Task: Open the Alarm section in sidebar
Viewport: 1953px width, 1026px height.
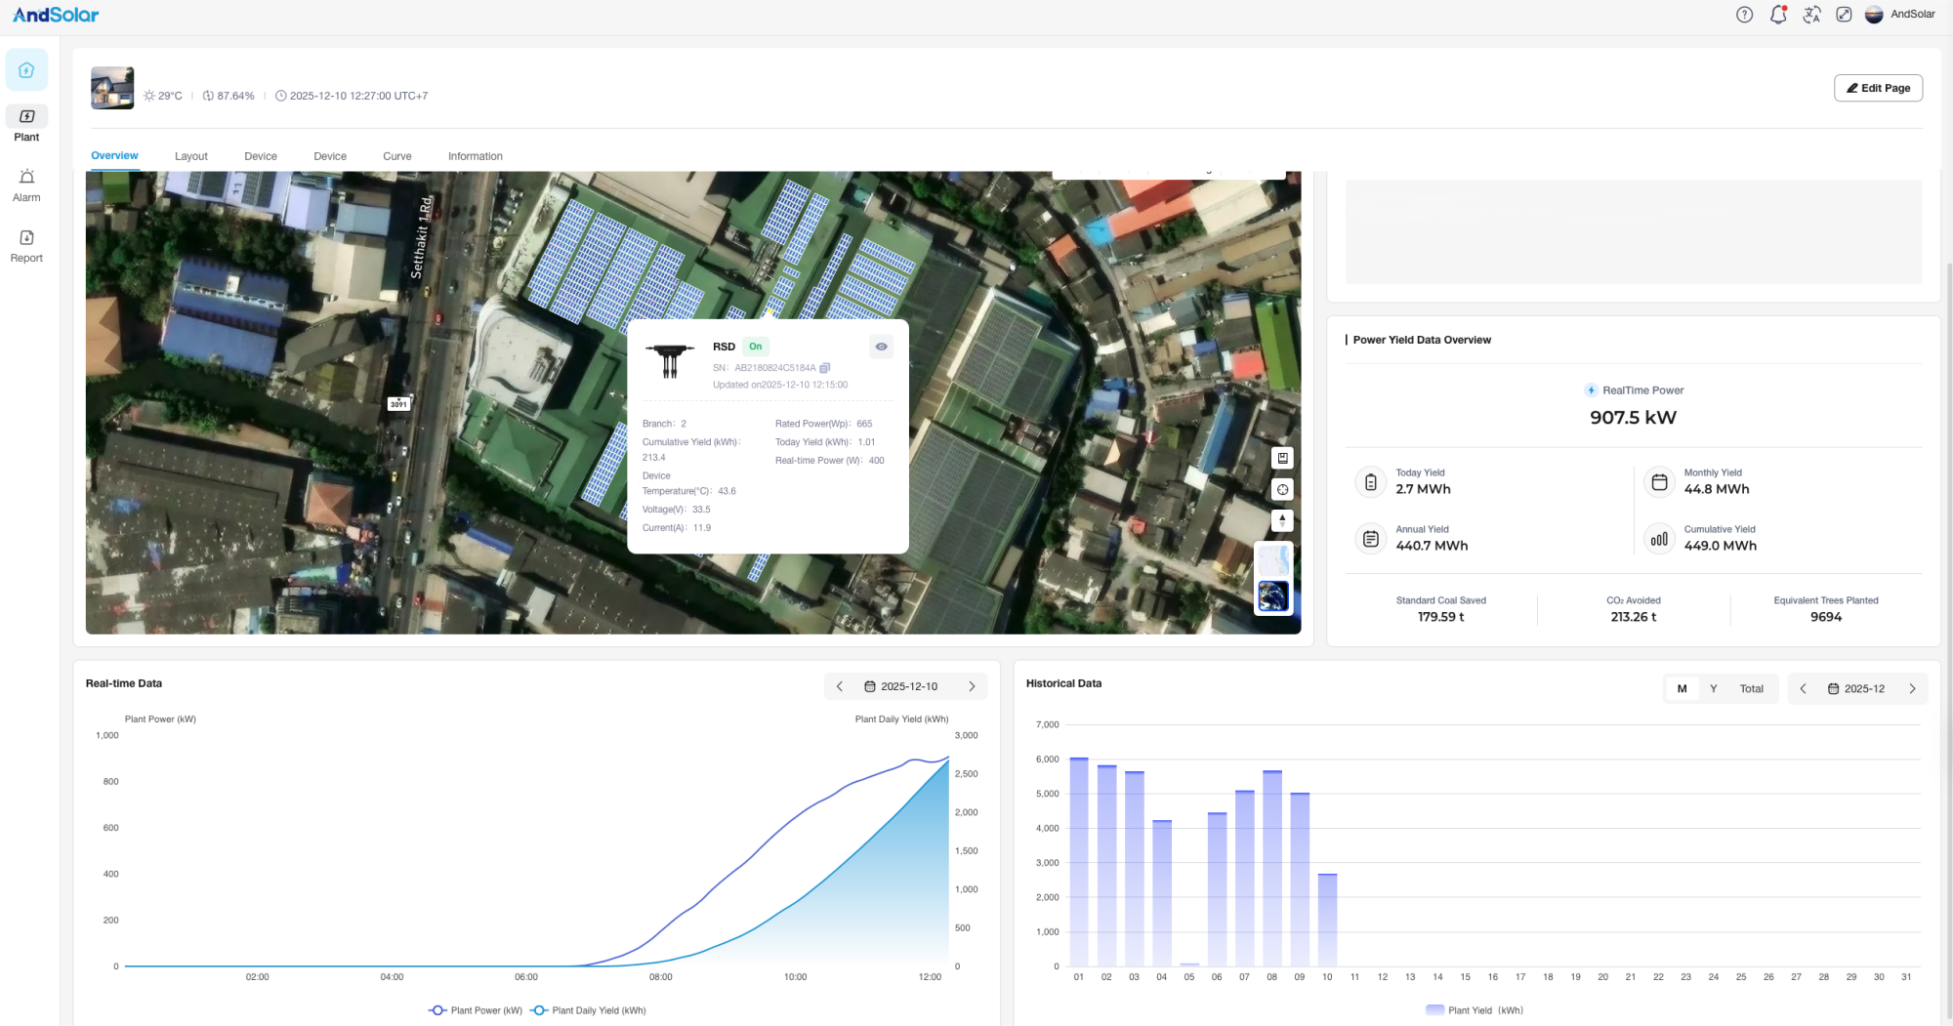Action: (x=26, y=185)
